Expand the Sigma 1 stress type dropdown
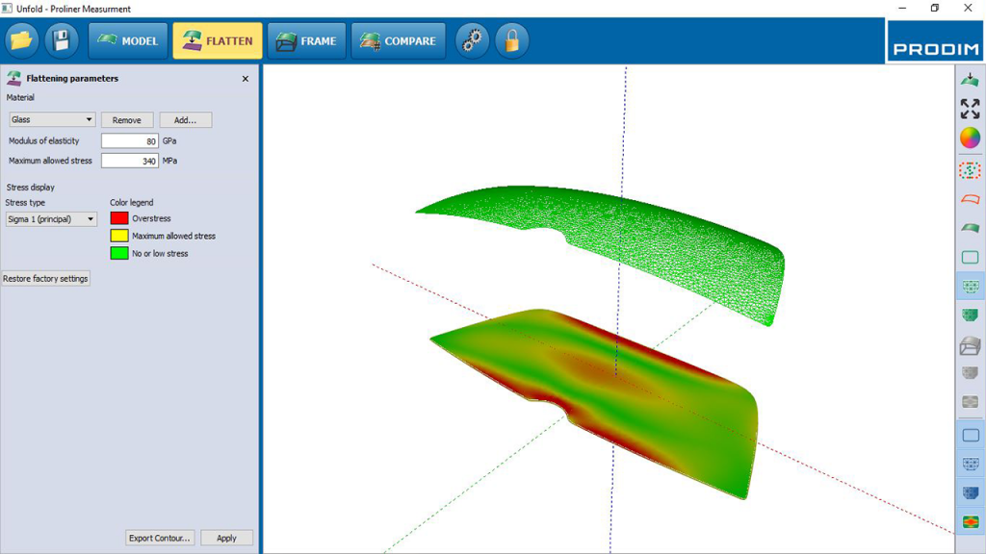Image resolution: width=986 pixels, height=554 pixels. pyautogui.click(x=52, y=219)
